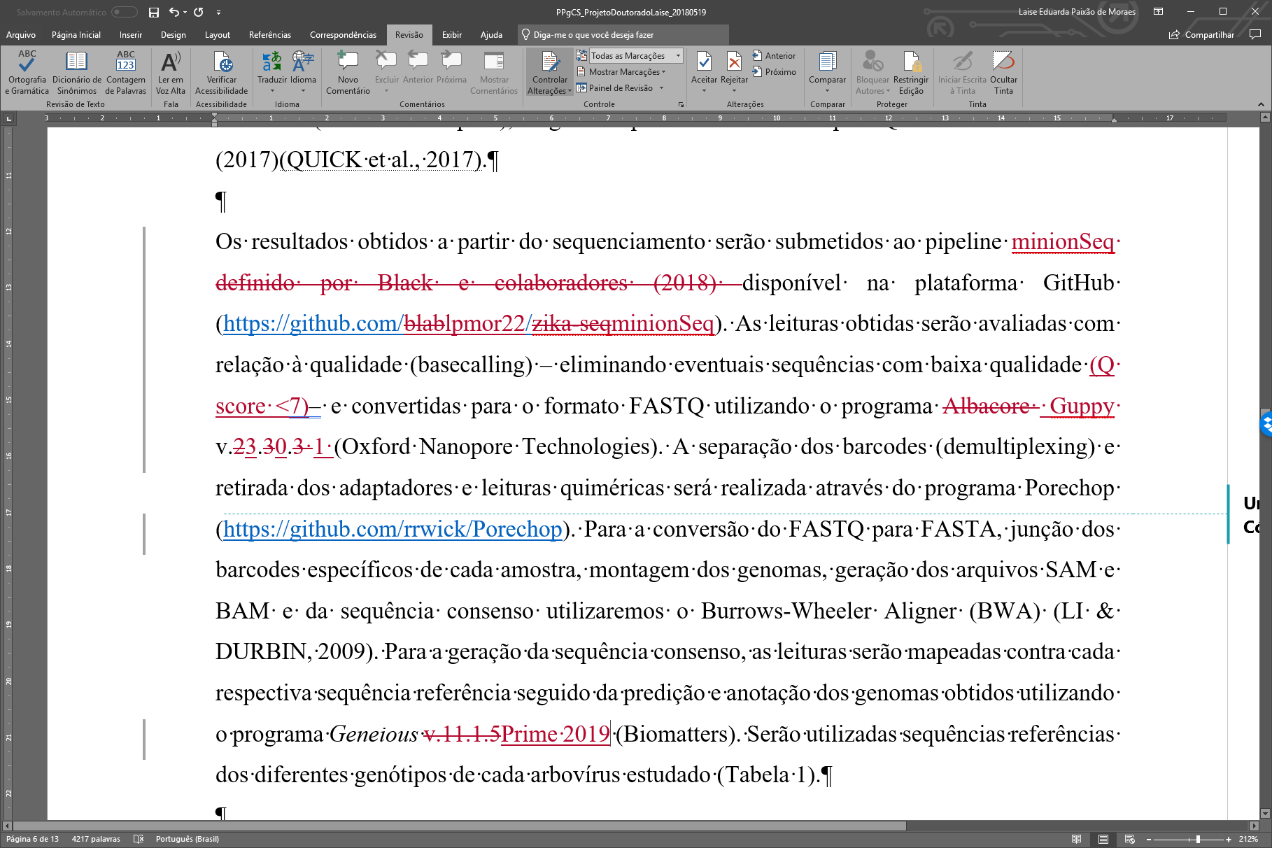
Task: Switch to the Exibir tab
Action: (452, 35)
